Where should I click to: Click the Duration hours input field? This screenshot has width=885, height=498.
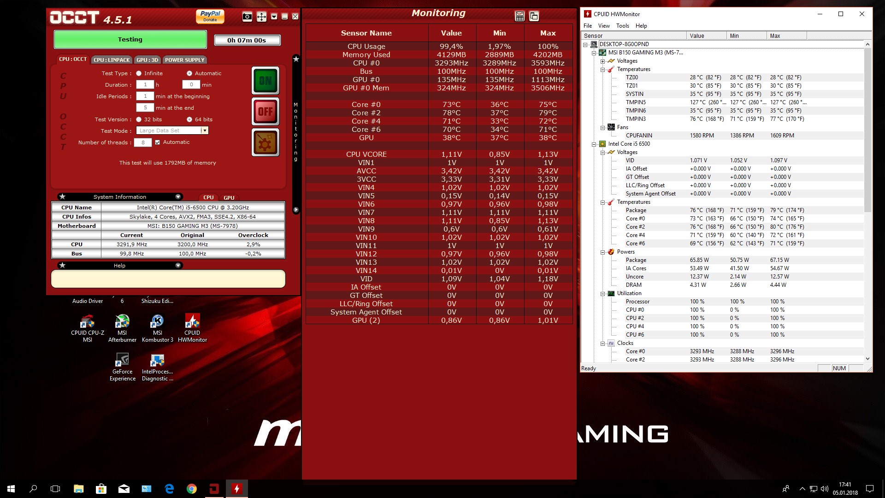tap(145, 85)
